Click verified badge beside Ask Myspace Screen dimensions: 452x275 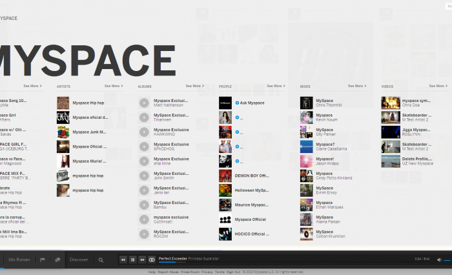[237, 103]
